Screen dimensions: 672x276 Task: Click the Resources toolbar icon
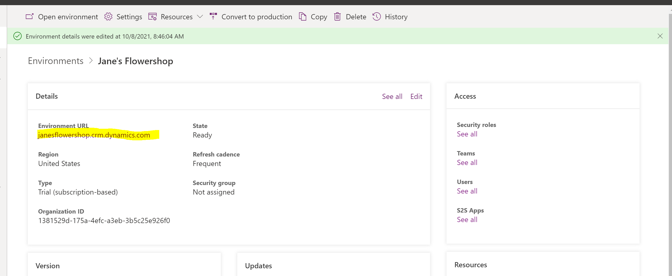coord(153,17)
